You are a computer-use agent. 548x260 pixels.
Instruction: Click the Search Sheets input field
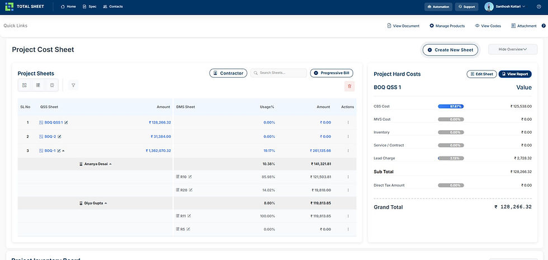(x=278, y=73)
